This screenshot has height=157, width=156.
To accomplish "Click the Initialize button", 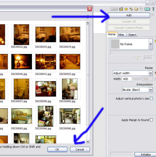I will point(146,154).
